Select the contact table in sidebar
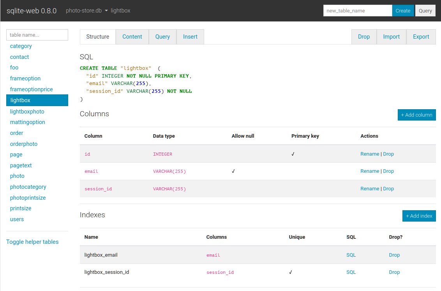The image size is (441, 291). 19,57
